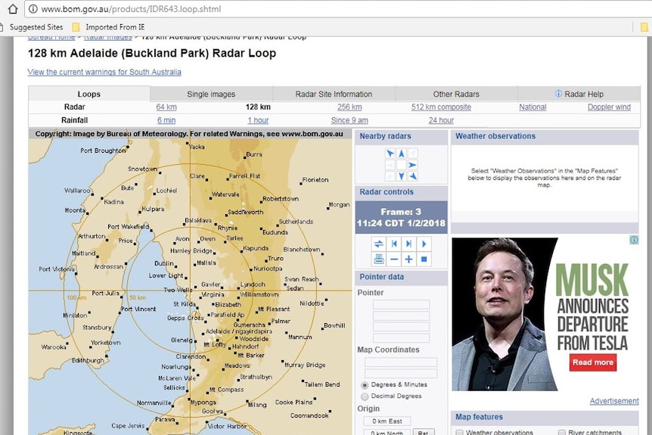Click the Musk advertisement photo
Image resolution: width=652 pixels, height=435 pixels.
(x=504, y=315)
